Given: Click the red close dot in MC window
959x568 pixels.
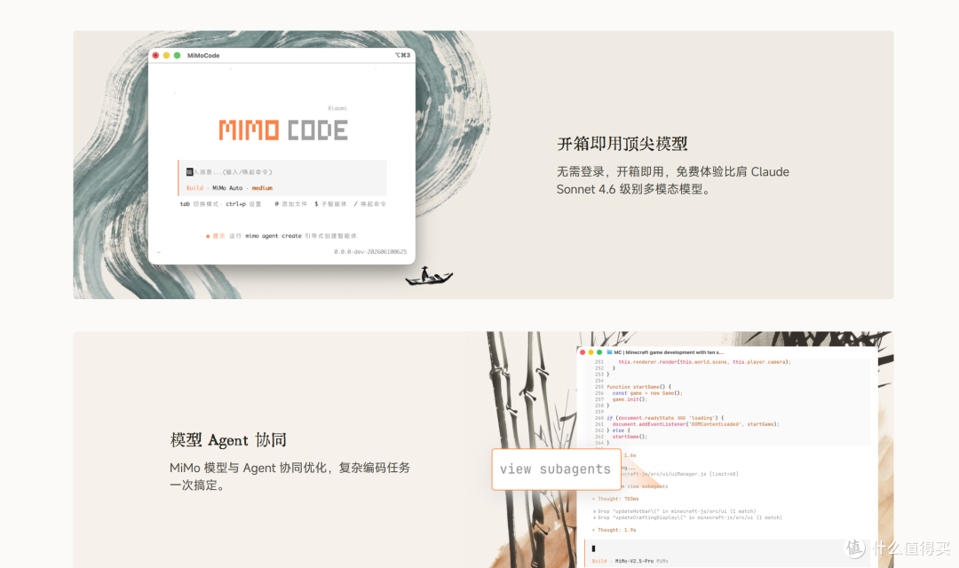Looking at the screenshot, I should click(583, 353).
